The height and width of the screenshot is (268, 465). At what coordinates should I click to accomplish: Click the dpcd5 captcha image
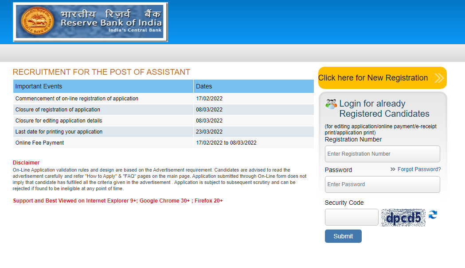(403, 218)
